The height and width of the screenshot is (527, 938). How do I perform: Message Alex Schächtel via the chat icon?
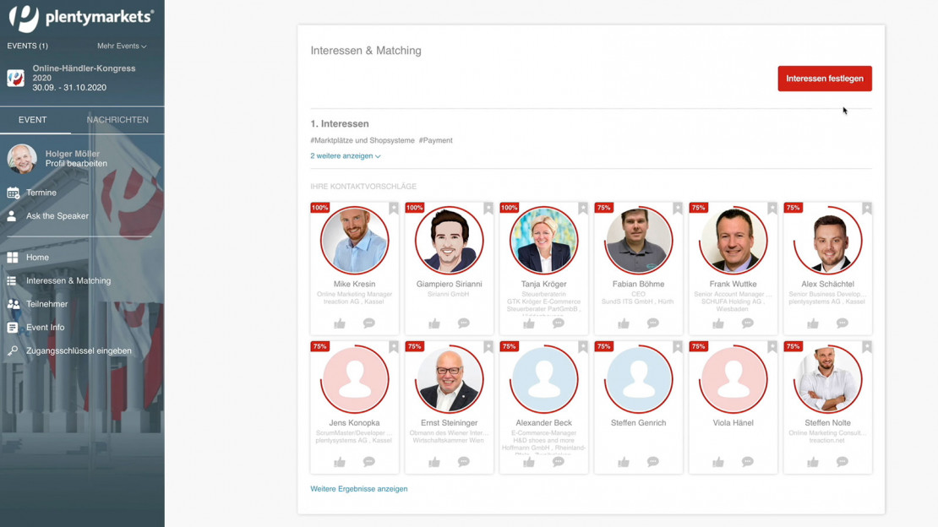843,323
